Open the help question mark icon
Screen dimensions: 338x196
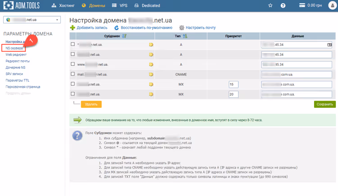pos(283,5)
